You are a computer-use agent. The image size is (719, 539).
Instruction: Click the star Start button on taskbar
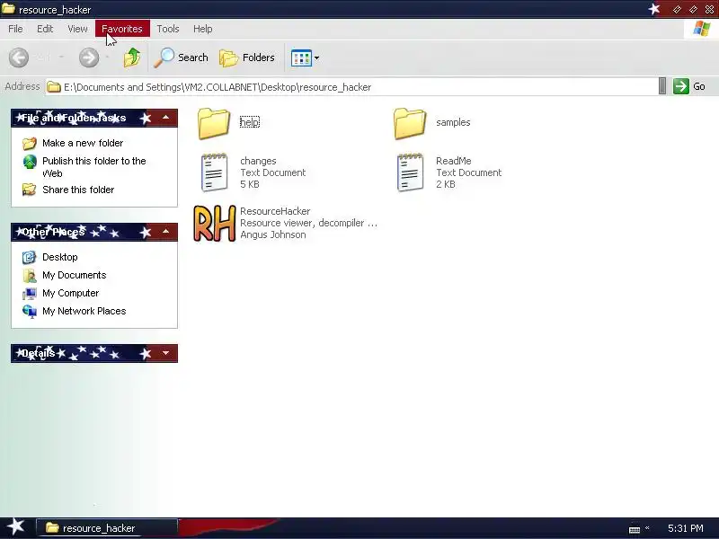click(x=16, y=526)
